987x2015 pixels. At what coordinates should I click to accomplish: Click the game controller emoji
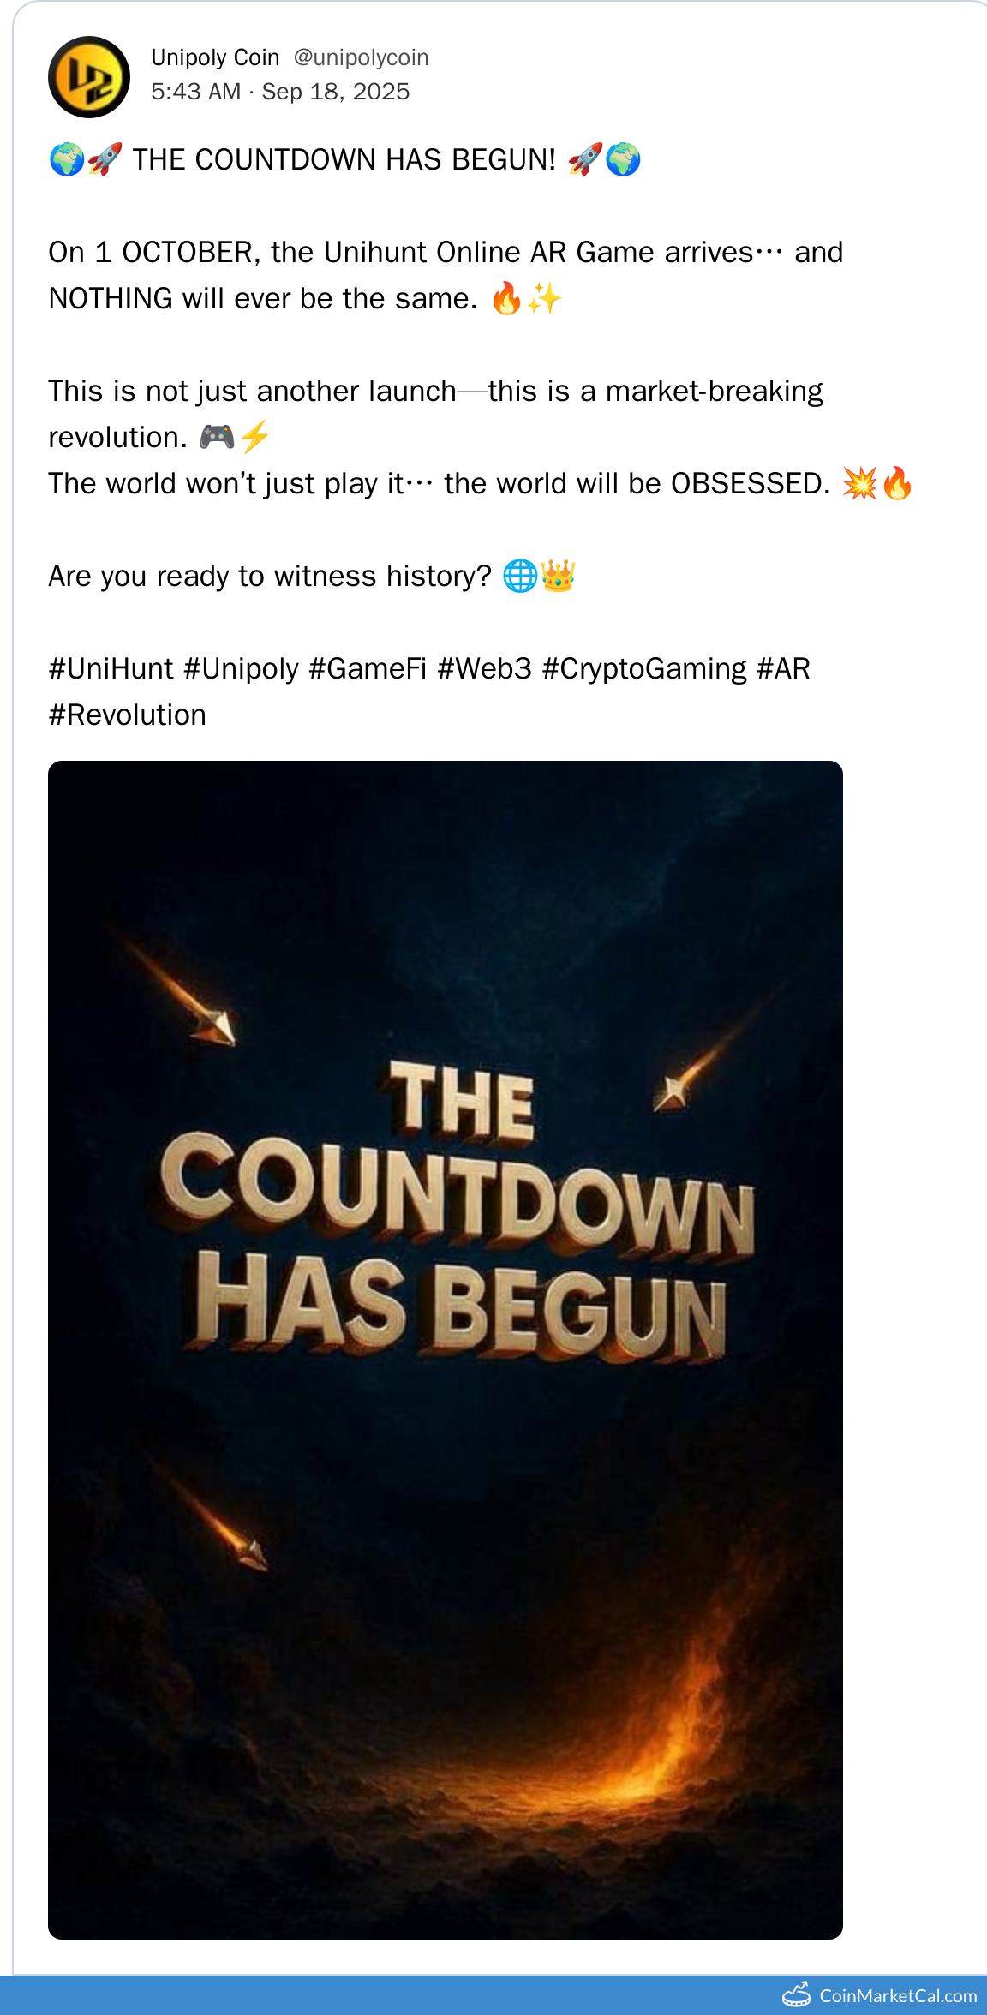click(x=217, y=437)
